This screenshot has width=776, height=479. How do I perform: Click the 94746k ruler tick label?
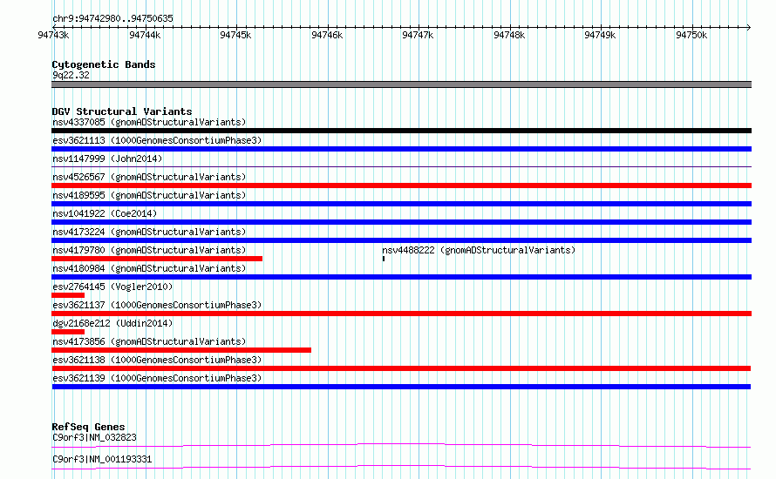[327, 35]
